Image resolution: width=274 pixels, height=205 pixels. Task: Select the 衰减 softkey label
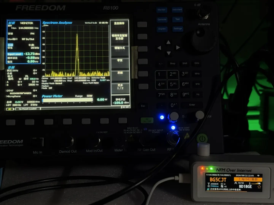pyautogui.click(x=120, y=73)
